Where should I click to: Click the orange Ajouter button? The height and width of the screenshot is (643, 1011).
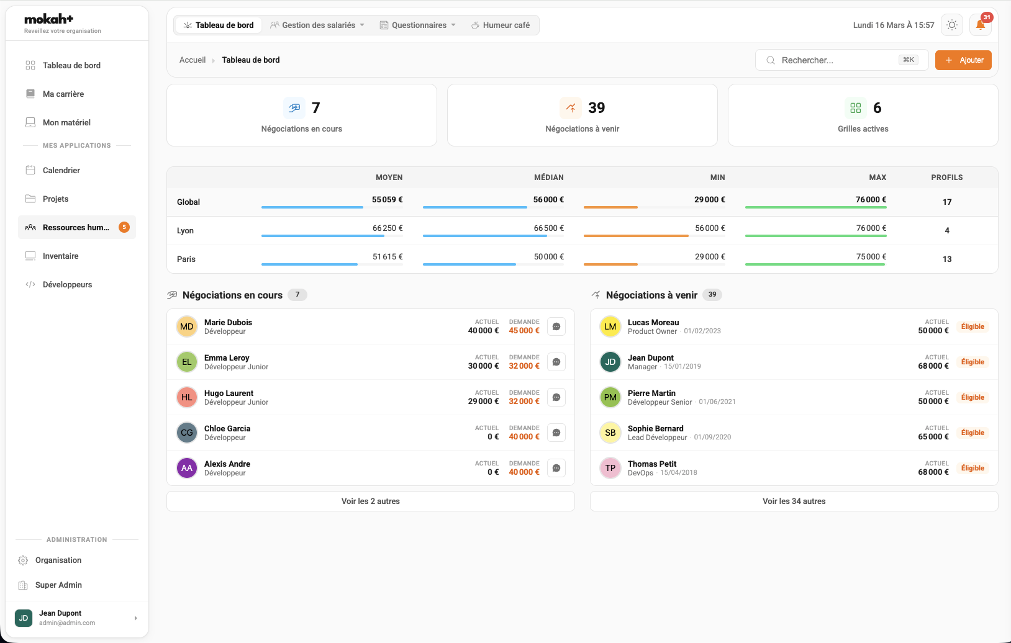963,60
